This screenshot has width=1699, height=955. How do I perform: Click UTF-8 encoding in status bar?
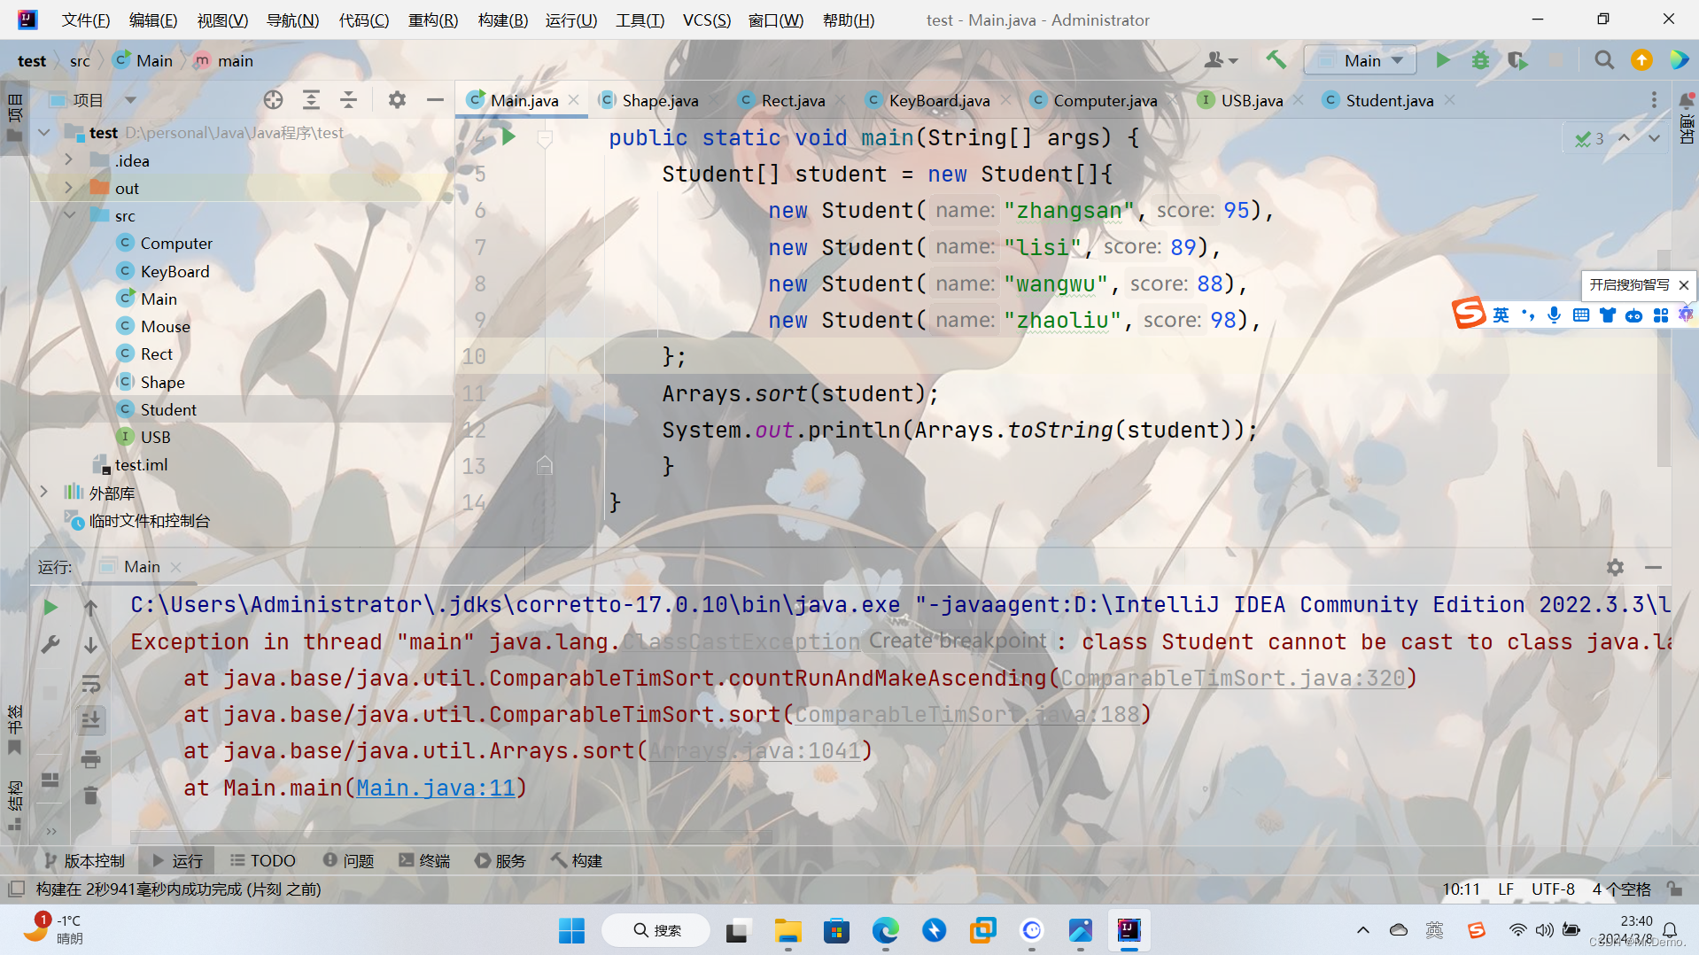(x=1552, y=889)
